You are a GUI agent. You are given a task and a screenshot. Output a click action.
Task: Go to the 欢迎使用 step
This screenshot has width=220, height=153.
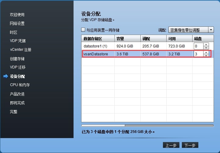point(17,15)
